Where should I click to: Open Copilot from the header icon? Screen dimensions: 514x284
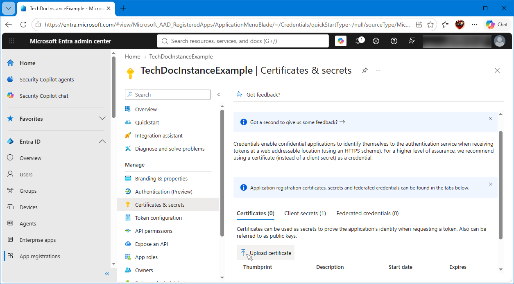pyautogui.click(x=341, y=41)
